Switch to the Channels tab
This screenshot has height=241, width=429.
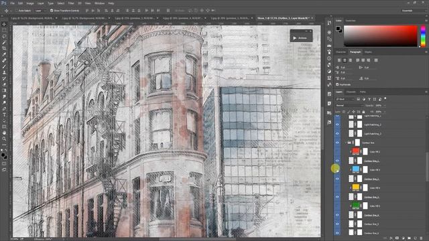351,92
